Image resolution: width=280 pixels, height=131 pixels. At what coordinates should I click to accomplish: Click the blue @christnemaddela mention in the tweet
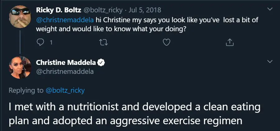[x=65, y=20]
